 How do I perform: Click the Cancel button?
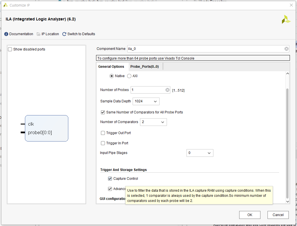(x=278, y=215)
